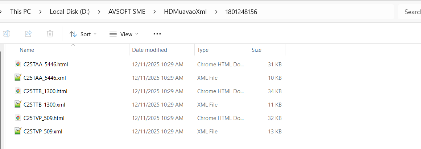Expand the chevron after Local Disk (D:)
The height and width of the screenshot is (149, 421).
click(99, 12)
